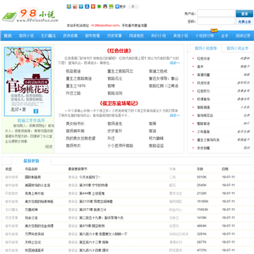This screenshot has height=254, width=254.
Task: Click the 免费注册 button
Action: point(244,21)
